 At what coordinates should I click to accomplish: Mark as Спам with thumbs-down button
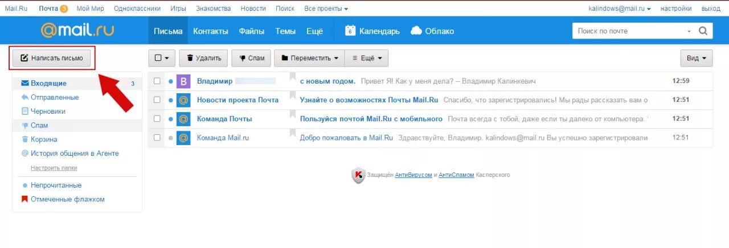click(x=251, y=58)
